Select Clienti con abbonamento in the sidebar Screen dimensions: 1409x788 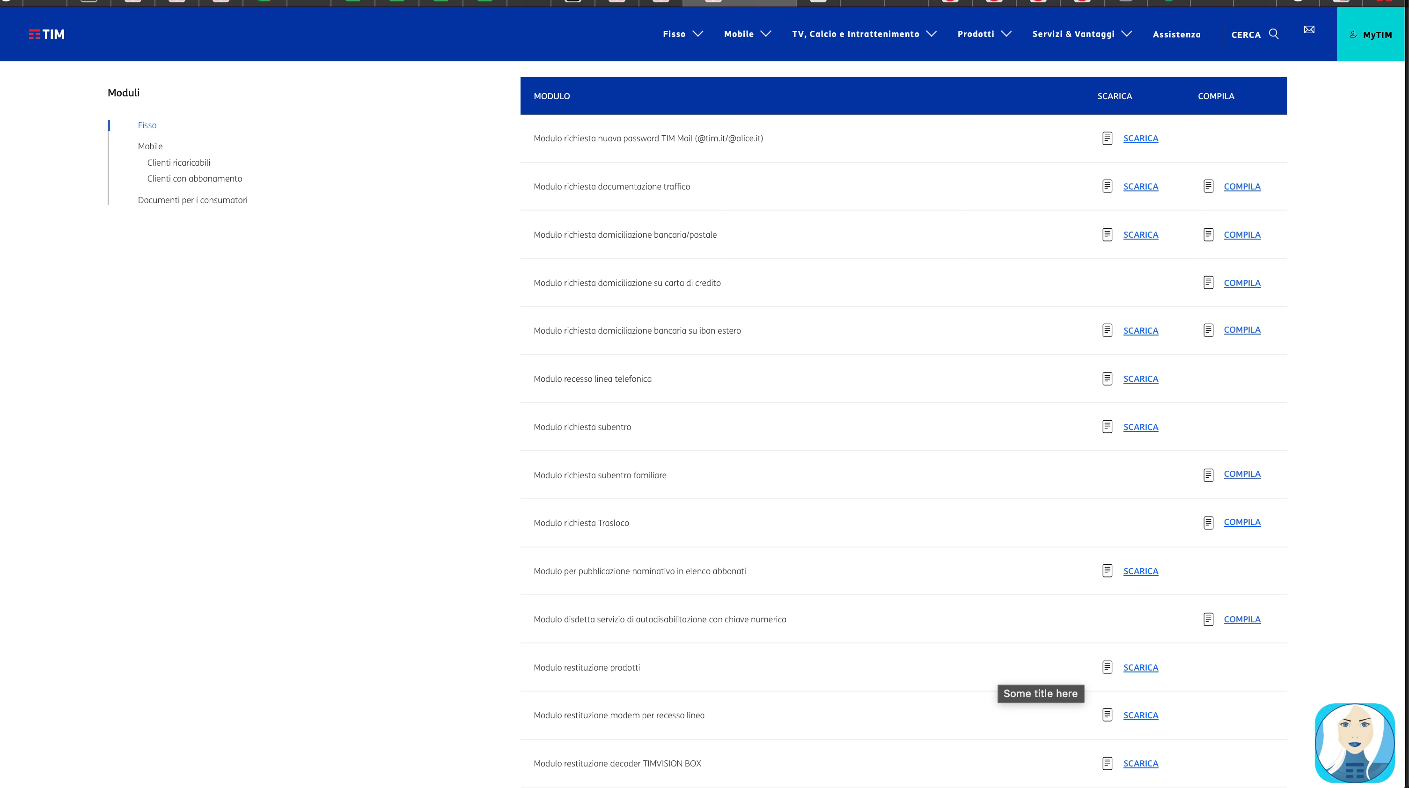pyautogui.click(x=194, y=178)
